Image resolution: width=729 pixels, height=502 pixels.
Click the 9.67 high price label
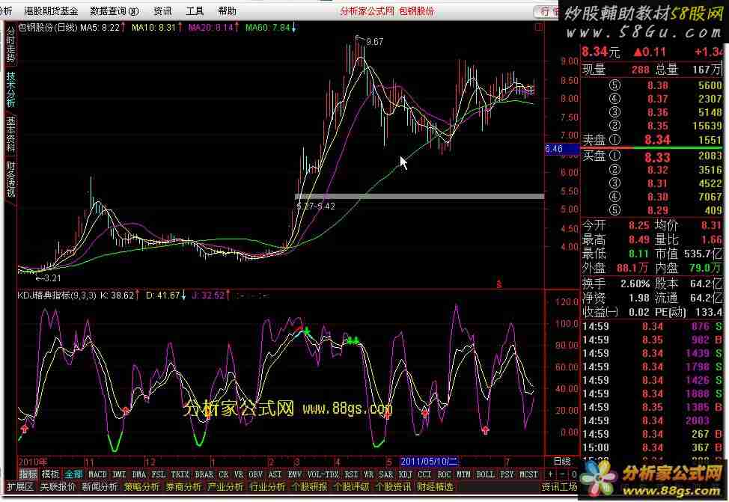click(375, 41)
